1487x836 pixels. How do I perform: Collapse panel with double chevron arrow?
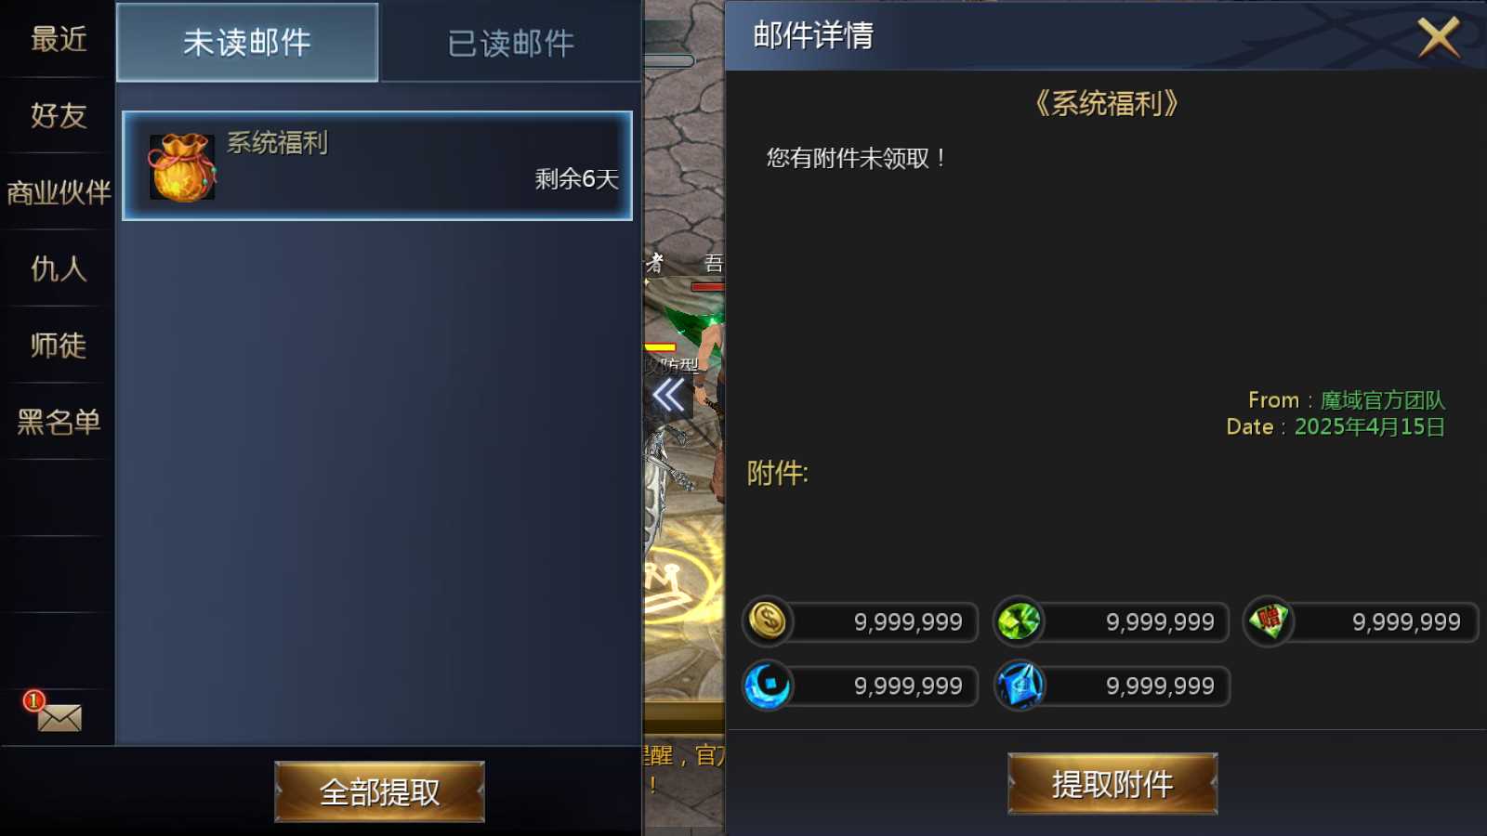tap(668, 396)
